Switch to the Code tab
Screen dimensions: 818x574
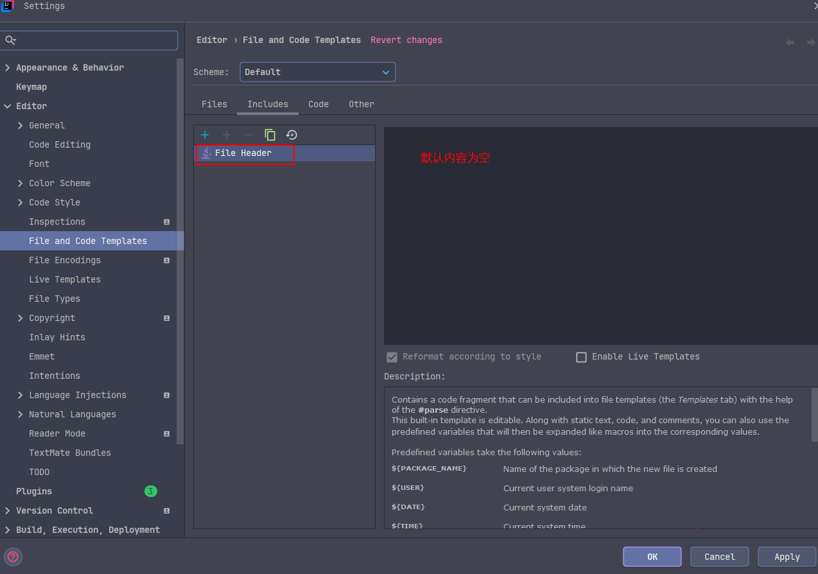(x=318, y=104)
